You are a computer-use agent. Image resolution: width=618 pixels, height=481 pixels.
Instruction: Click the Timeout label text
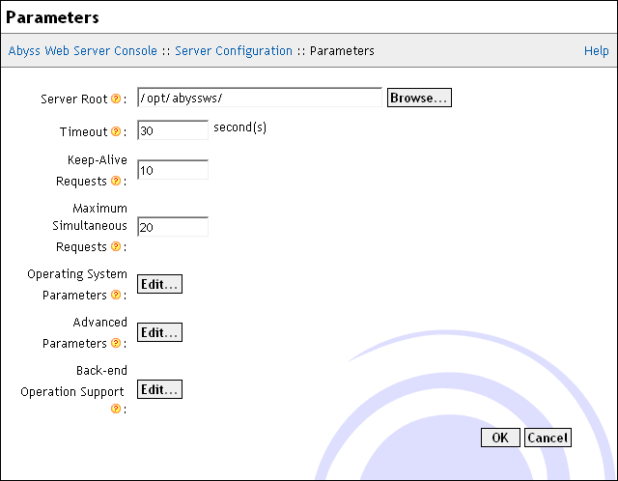pos(84,131)
